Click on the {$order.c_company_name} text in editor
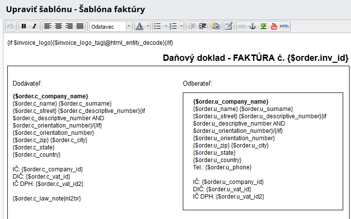 click(50, 96)
